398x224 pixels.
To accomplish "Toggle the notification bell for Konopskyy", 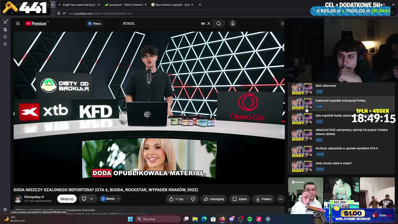I will click(84, 199).
